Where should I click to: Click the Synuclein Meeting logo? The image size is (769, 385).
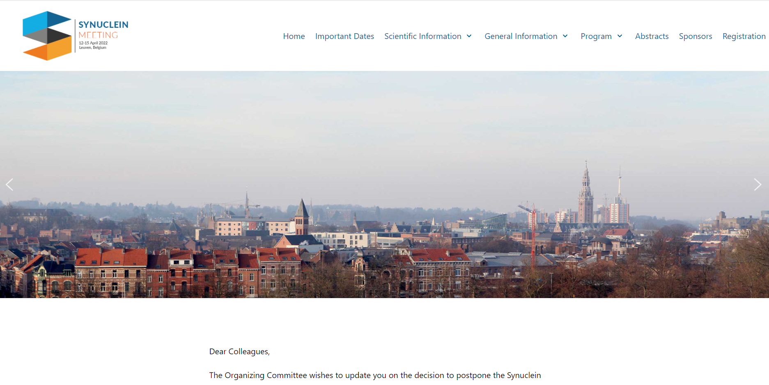pos(76,36)
